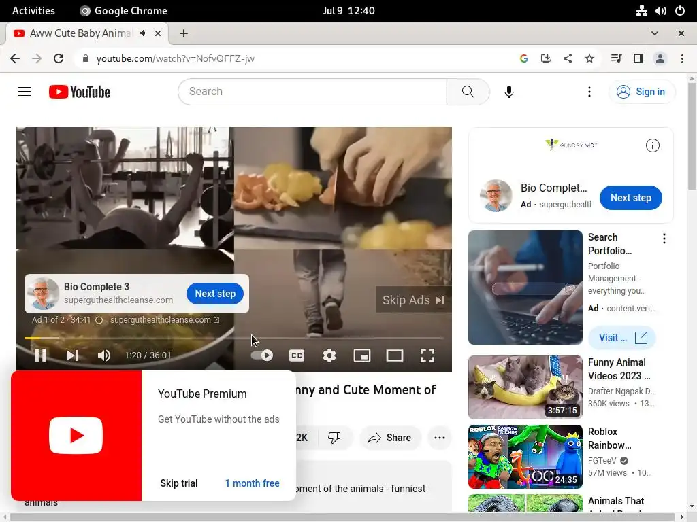697x522 pixels.
Task: Click Next step in video ad overlay
Action: (215, 294)
